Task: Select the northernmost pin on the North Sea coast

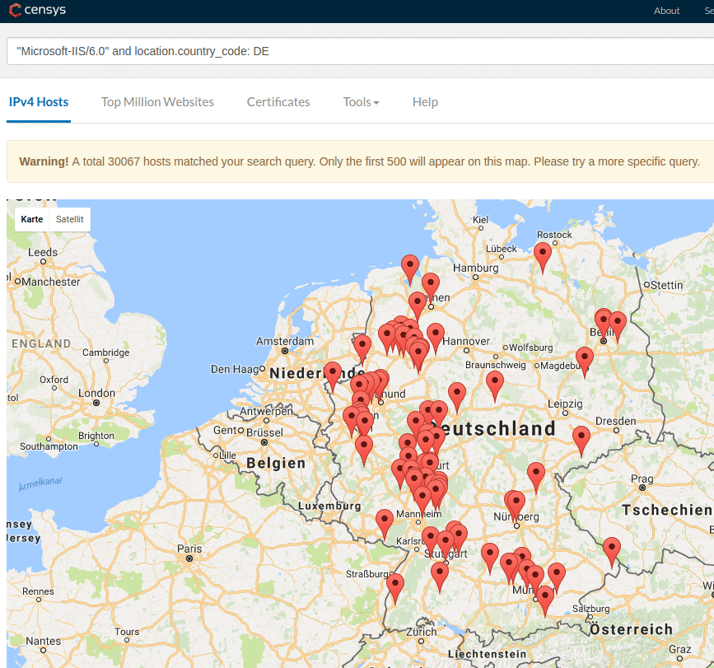Action: click(x=410, y=269)
